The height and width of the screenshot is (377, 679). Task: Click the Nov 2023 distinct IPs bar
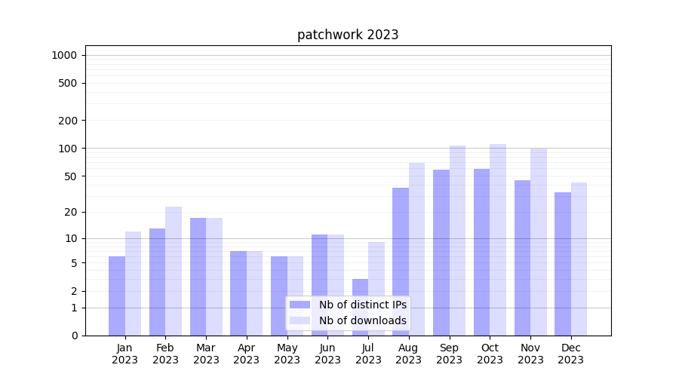[x=522, y=258]
